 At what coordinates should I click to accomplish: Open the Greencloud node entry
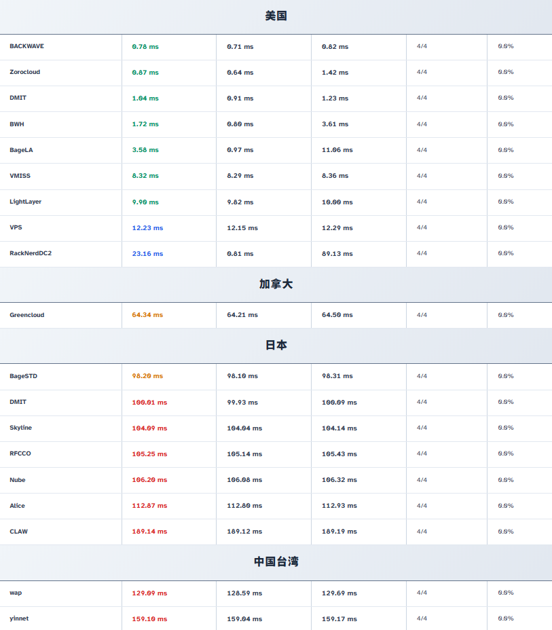point(26,315)
